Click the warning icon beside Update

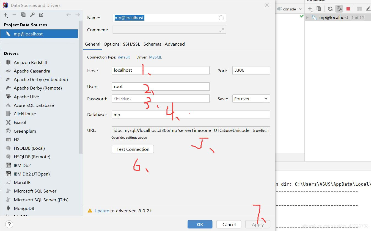tap(90, 211)
